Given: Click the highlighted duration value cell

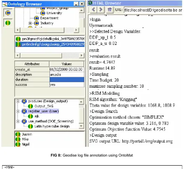Looking at the screenshot, I should click(x=67, y=80).
